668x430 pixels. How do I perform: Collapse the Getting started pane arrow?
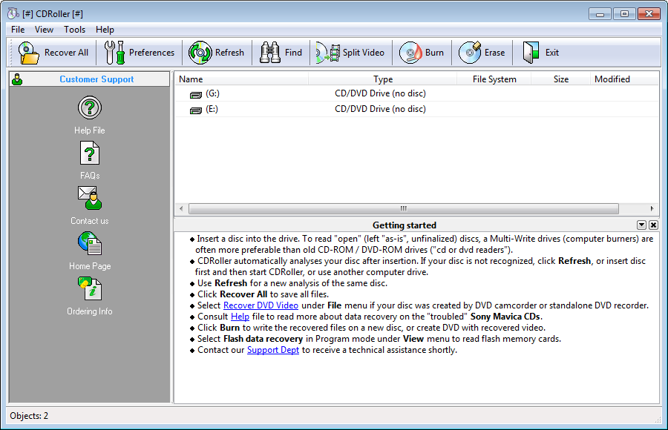coord(641,225)
